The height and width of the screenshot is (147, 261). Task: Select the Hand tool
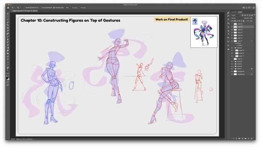click(8, 68)
